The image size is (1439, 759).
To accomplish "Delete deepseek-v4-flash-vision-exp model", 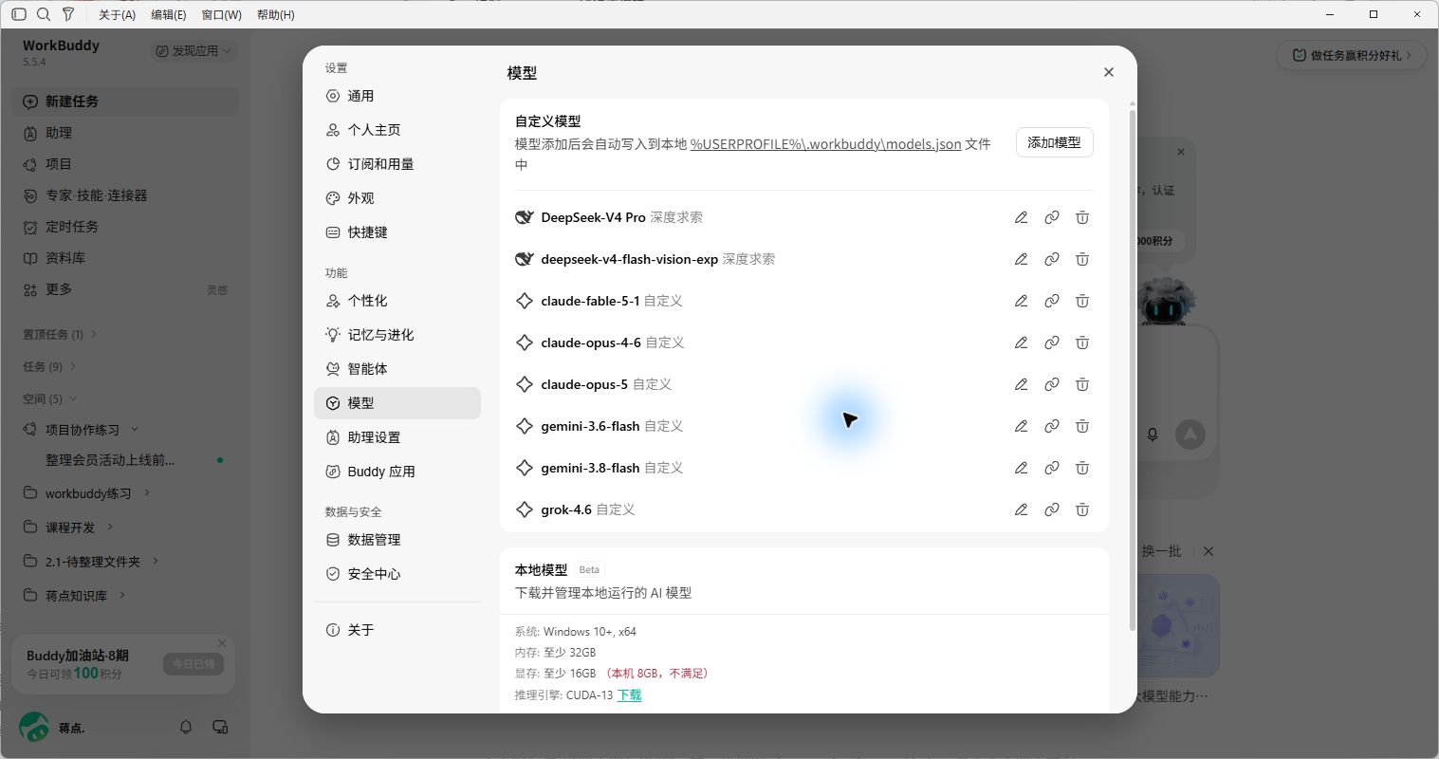I will (1081, 259).
